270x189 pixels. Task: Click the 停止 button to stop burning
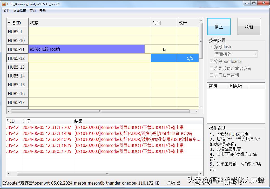tap(219, 27)
